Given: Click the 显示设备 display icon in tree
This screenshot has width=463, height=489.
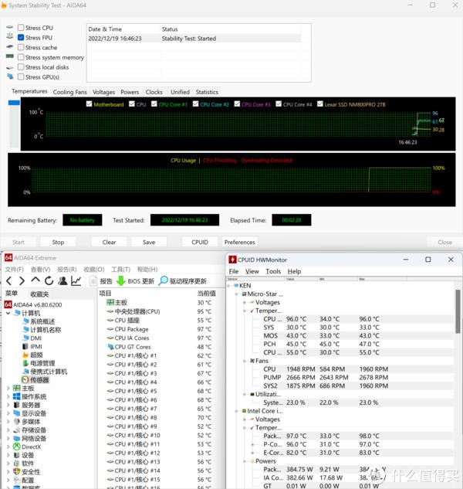Looking at the screenshot, I should tap(17, 413).
